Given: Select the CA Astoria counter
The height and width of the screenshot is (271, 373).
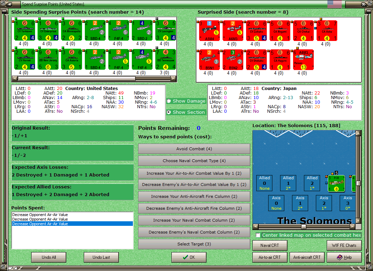Looking at the screenshot, I should coord(72,60).
